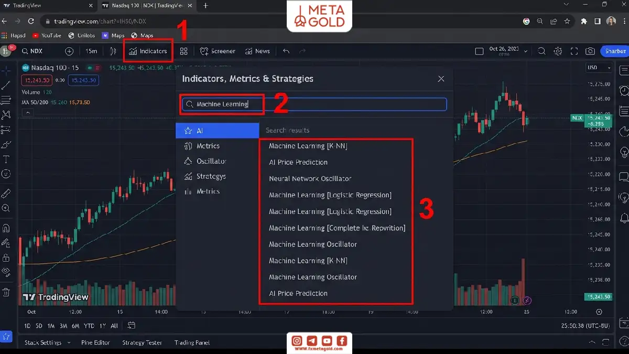The height and width of the screenshot is (354, 629).
Task: Open the quick search magnifier icon in the toolbar
Action: 541,51
